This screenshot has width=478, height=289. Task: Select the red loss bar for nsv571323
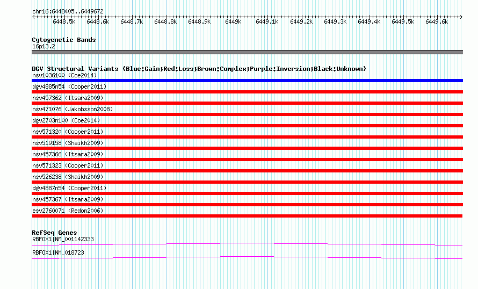(247, 171)
